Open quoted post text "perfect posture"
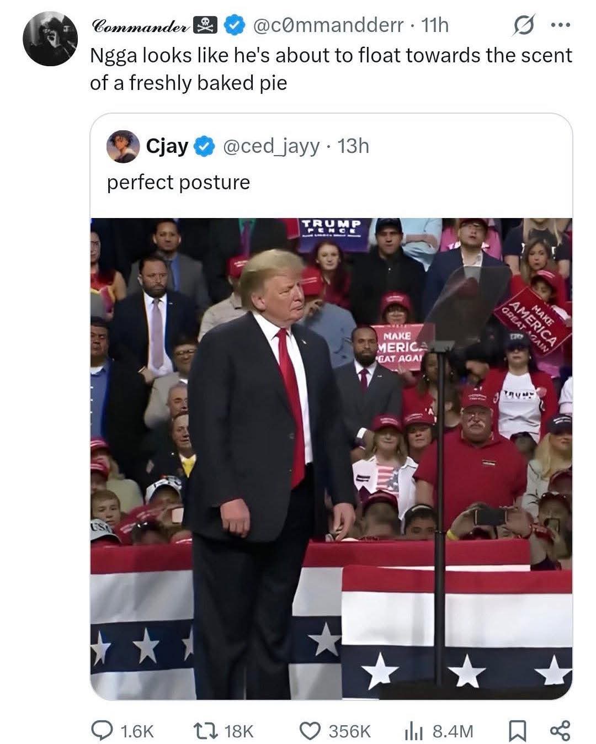 click(178, 182)
